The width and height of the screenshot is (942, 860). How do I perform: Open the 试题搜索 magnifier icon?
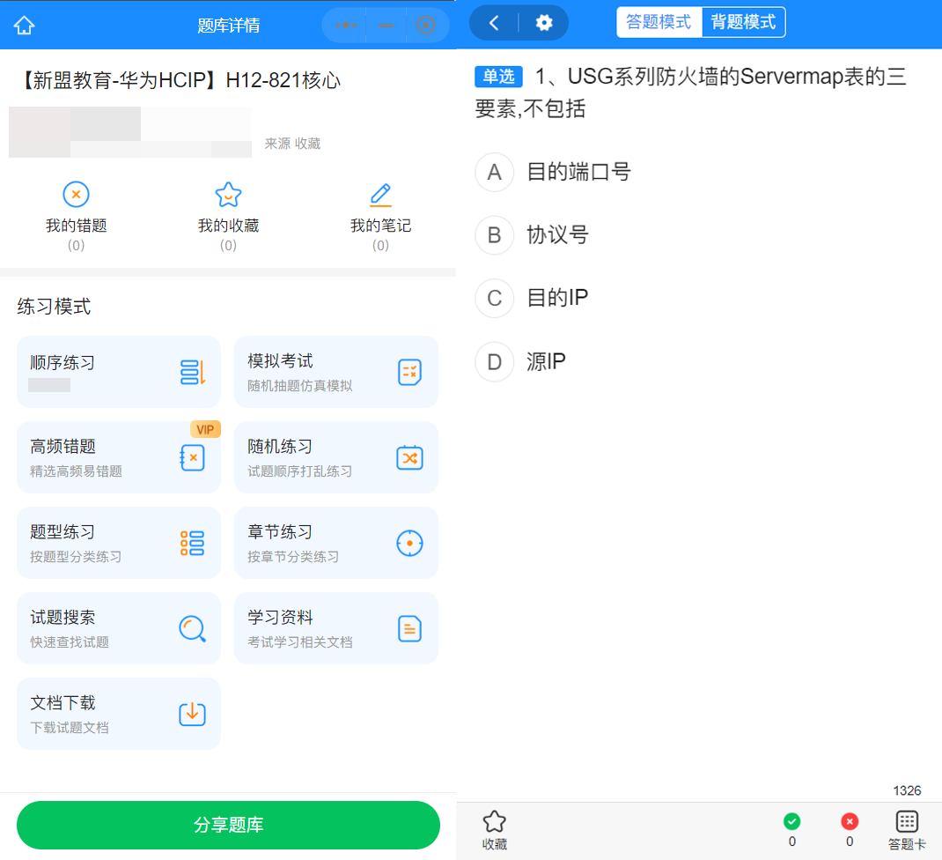[192, 627]
